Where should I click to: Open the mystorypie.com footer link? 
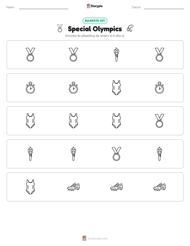tap(95, 238)
